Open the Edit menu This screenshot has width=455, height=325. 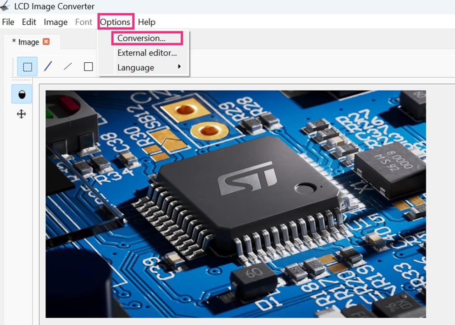[29, 22]
